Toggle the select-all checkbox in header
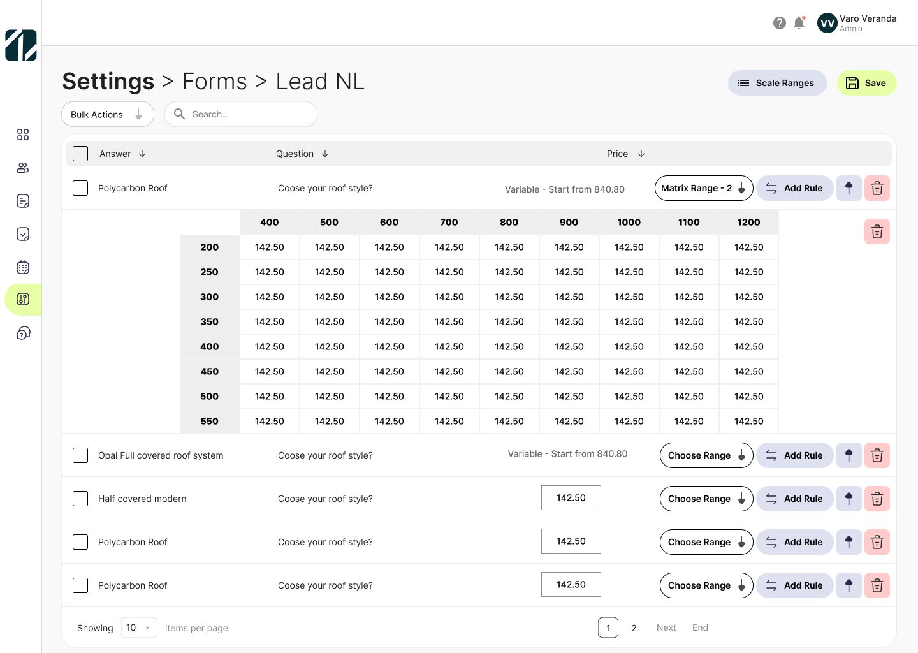The width and height of the screenshot is (918, 653). click(80, 154)
